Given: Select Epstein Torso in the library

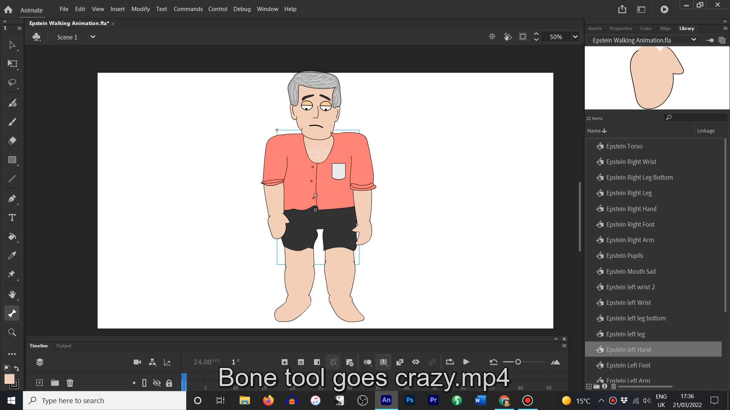Looking at the screenshot, I should point(624,146).
